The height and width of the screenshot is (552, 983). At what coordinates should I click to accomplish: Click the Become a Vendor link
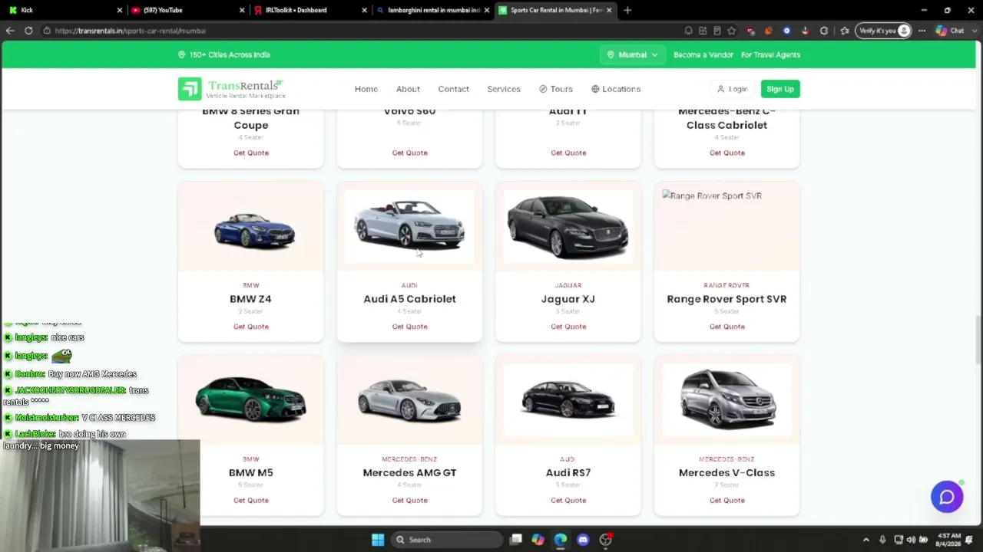point(703,55)
